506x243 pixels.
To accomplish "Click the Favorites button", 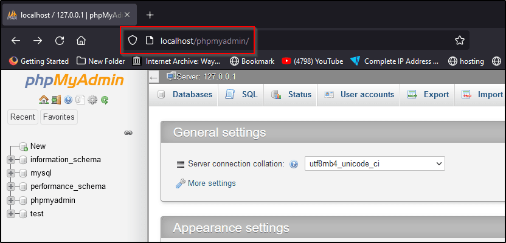I will pyautogui.click(x=59, y=117).
